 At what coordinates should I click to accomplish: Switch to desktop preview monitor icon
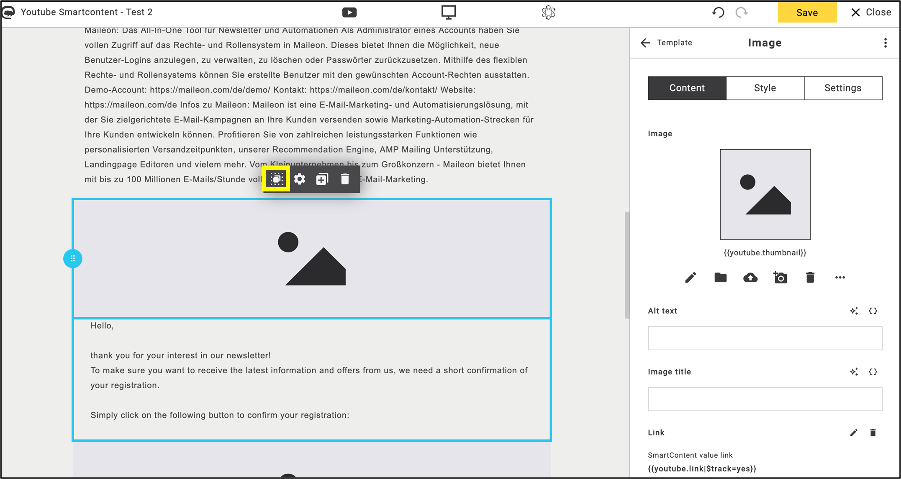point(449,13)
